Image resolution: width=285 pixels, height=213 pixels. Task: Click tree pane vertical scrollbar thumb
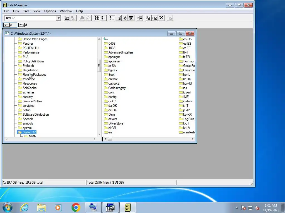(x=99, y=65)
